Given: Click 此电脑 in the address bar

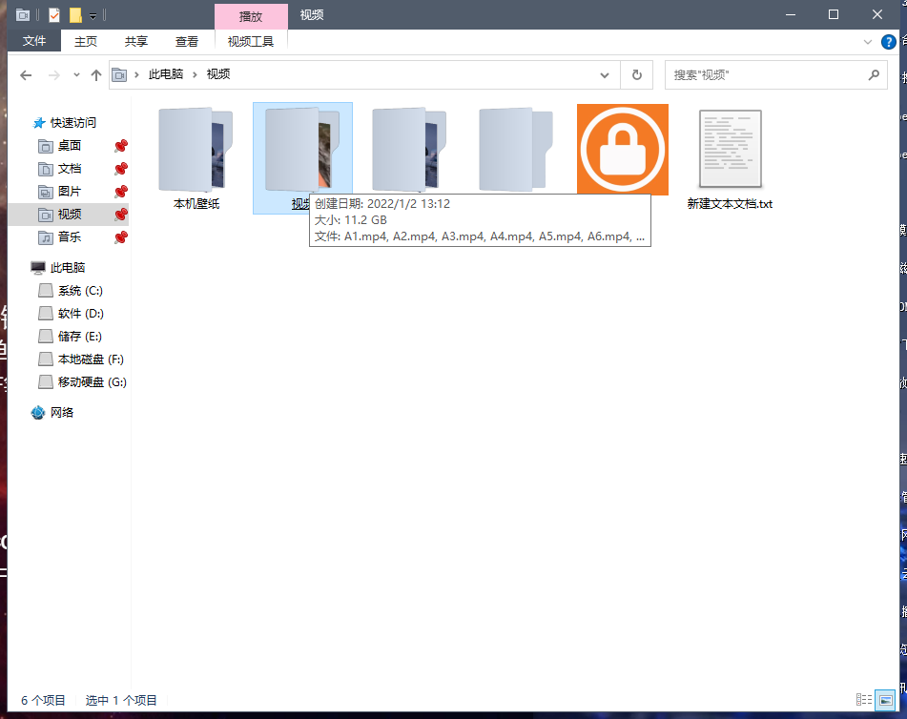Looking at the screenshot, I should [x=165, y=74].
